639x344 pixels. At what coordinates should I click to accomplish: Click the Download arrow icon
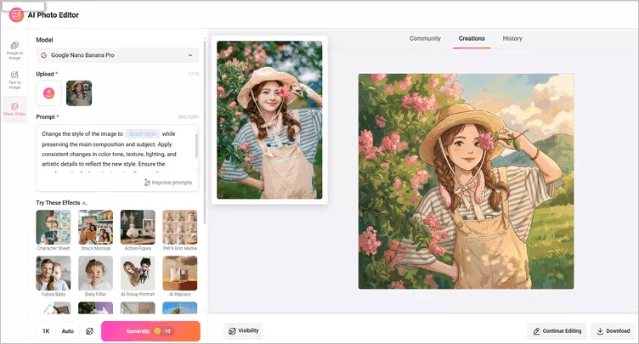[x=600, y=331]
